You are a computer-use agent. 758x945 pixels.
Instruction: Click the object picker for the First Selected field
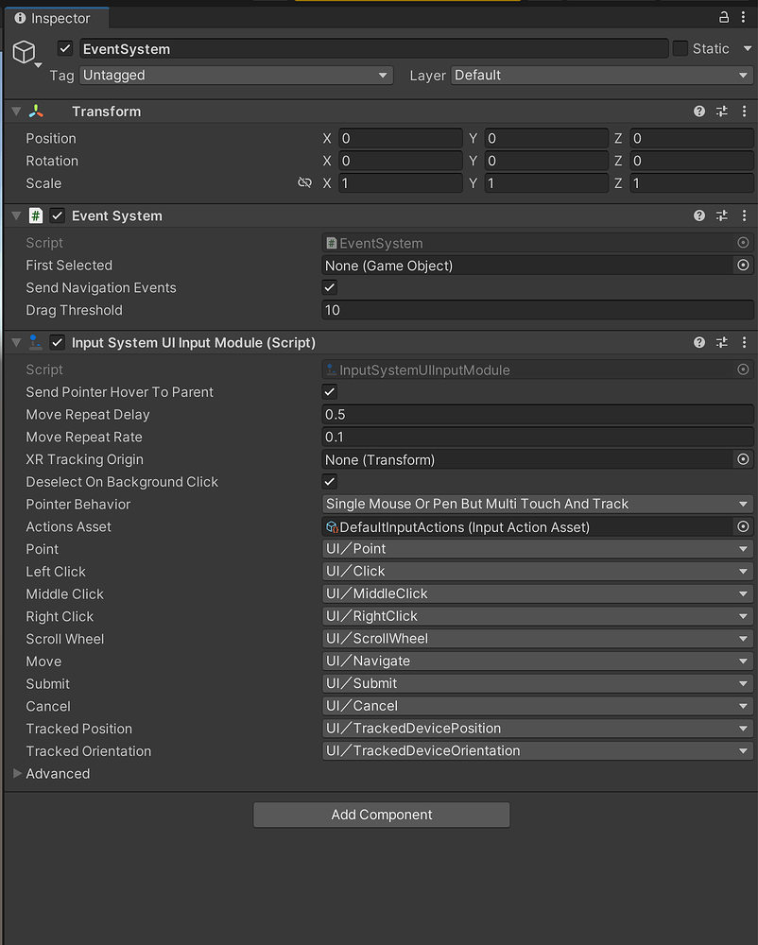pos(743,266)
